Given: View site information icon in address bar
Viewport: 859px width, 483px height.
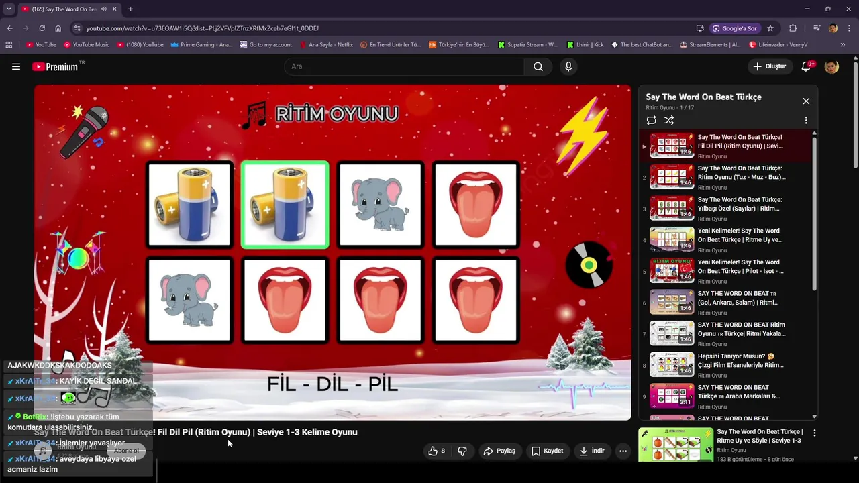Looking at the screenshot, I should [77, 28].
